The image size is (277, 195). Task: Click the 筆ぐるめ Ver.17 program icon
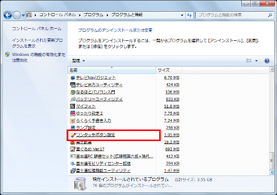73,149
